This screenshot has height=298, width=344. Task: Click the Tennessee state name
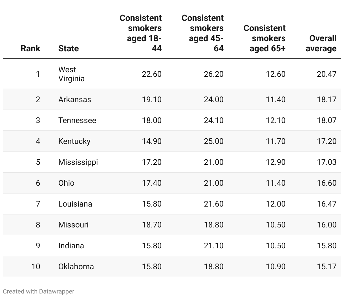(x=77, y=120)
